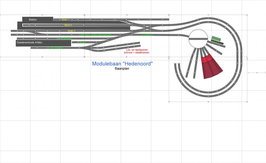
Task: Select the 'Spoor 2' track label
Action: pyautogui.click(x=68, y=25)
